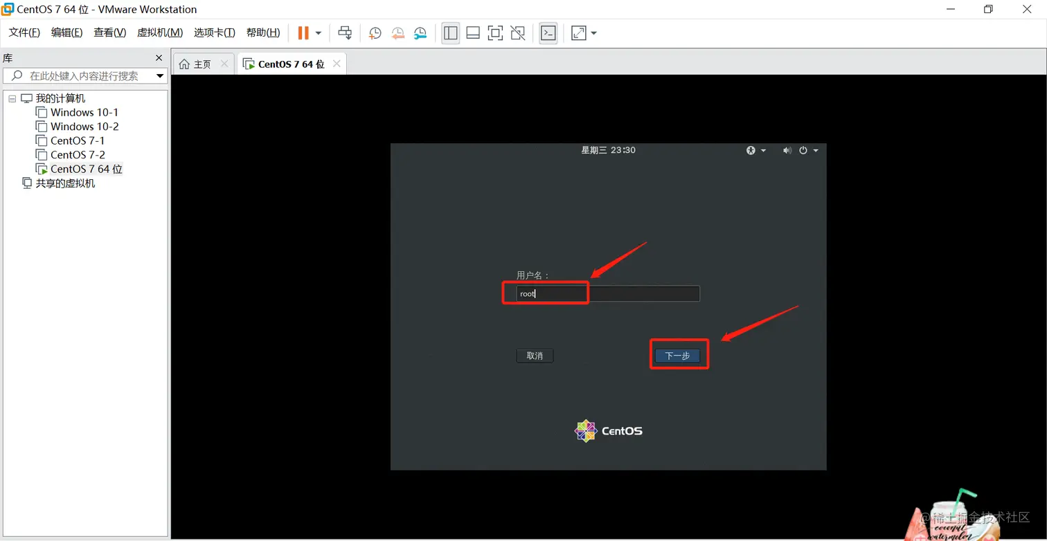The height and width of the screenshot is (541, 1047).
Task: Click the 下一步 button
Action: tap(677, 356)
